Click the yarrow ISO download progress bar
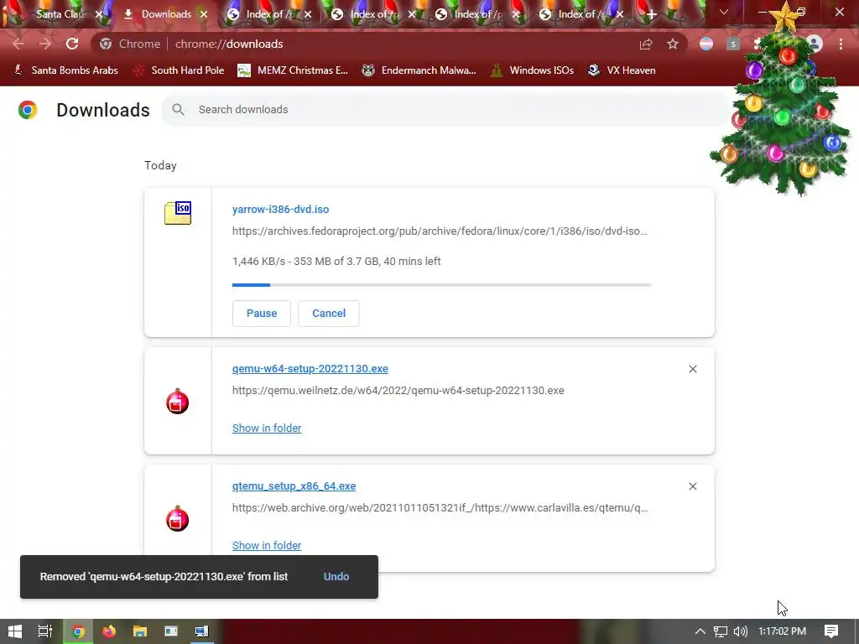The height and width of the screenshot is (644, 859). point(441,285)
